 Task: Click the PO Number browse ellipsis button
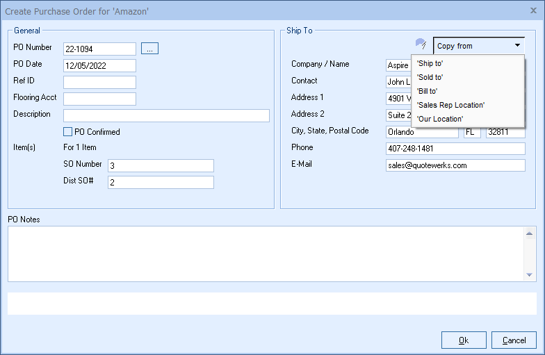click(x=150, y=49)
